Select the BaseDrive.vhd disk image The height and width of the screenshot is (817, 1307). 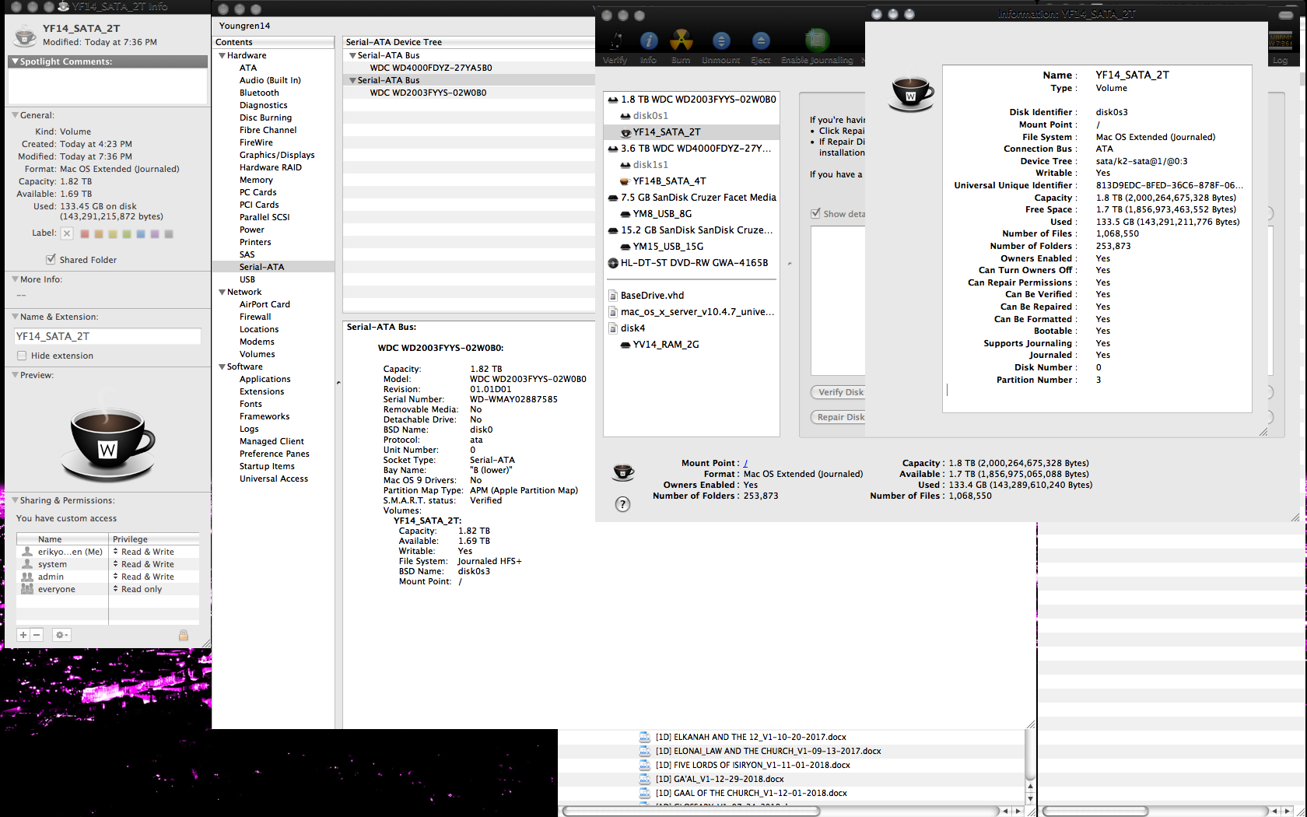[692, 296]
